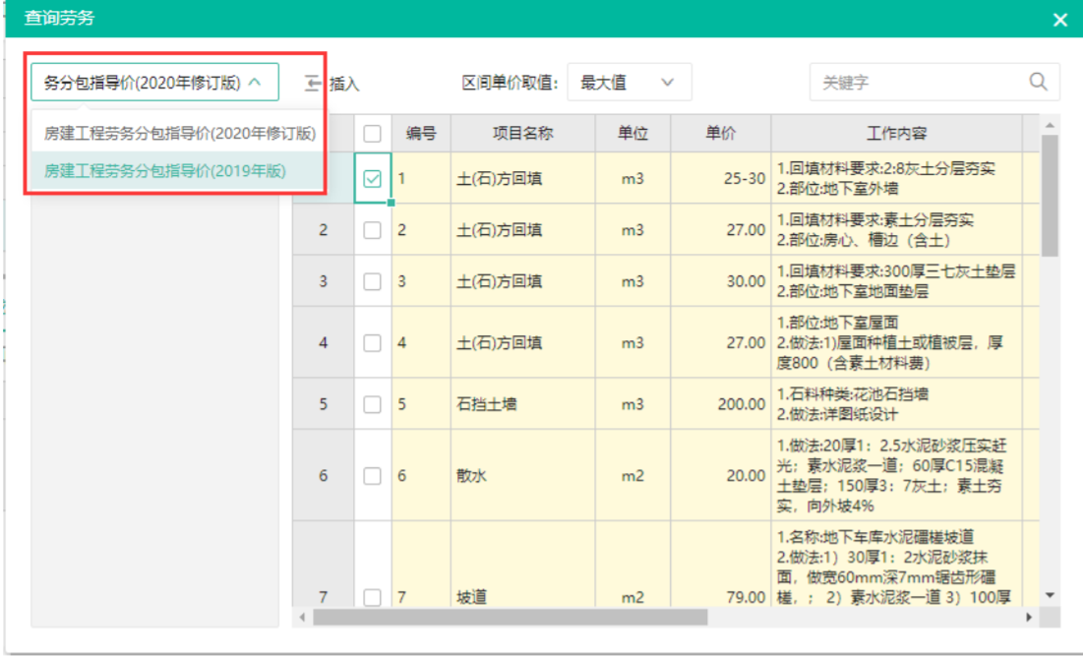Click the 编号 column header
The width and height of the screenshot is (1083, 656).
click(x=421, y=134)
